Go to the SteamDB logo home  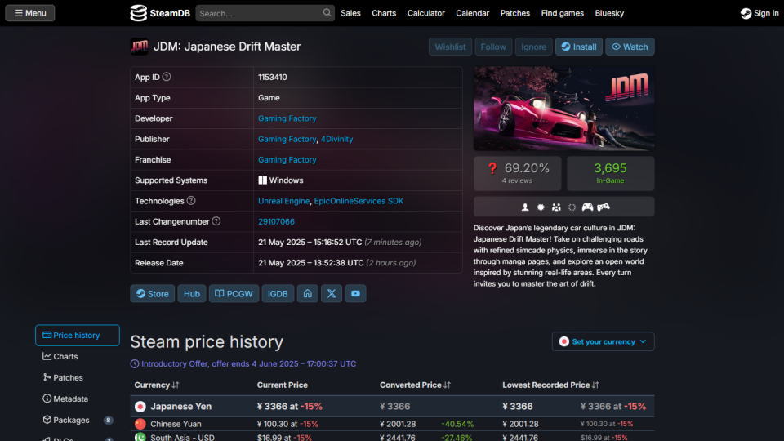160,13
